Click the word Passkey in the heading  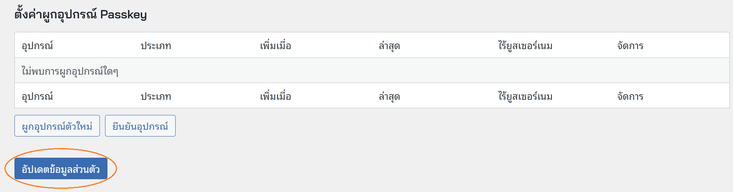[124, 15]
